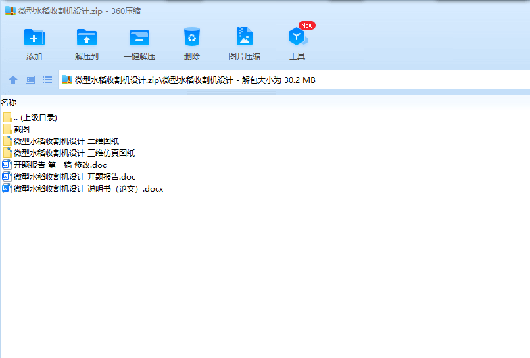This screenshot has height=358, width=530.
Task: Click the Word icon of 说明书（论文）.docx
Action: tap(7, 188)
